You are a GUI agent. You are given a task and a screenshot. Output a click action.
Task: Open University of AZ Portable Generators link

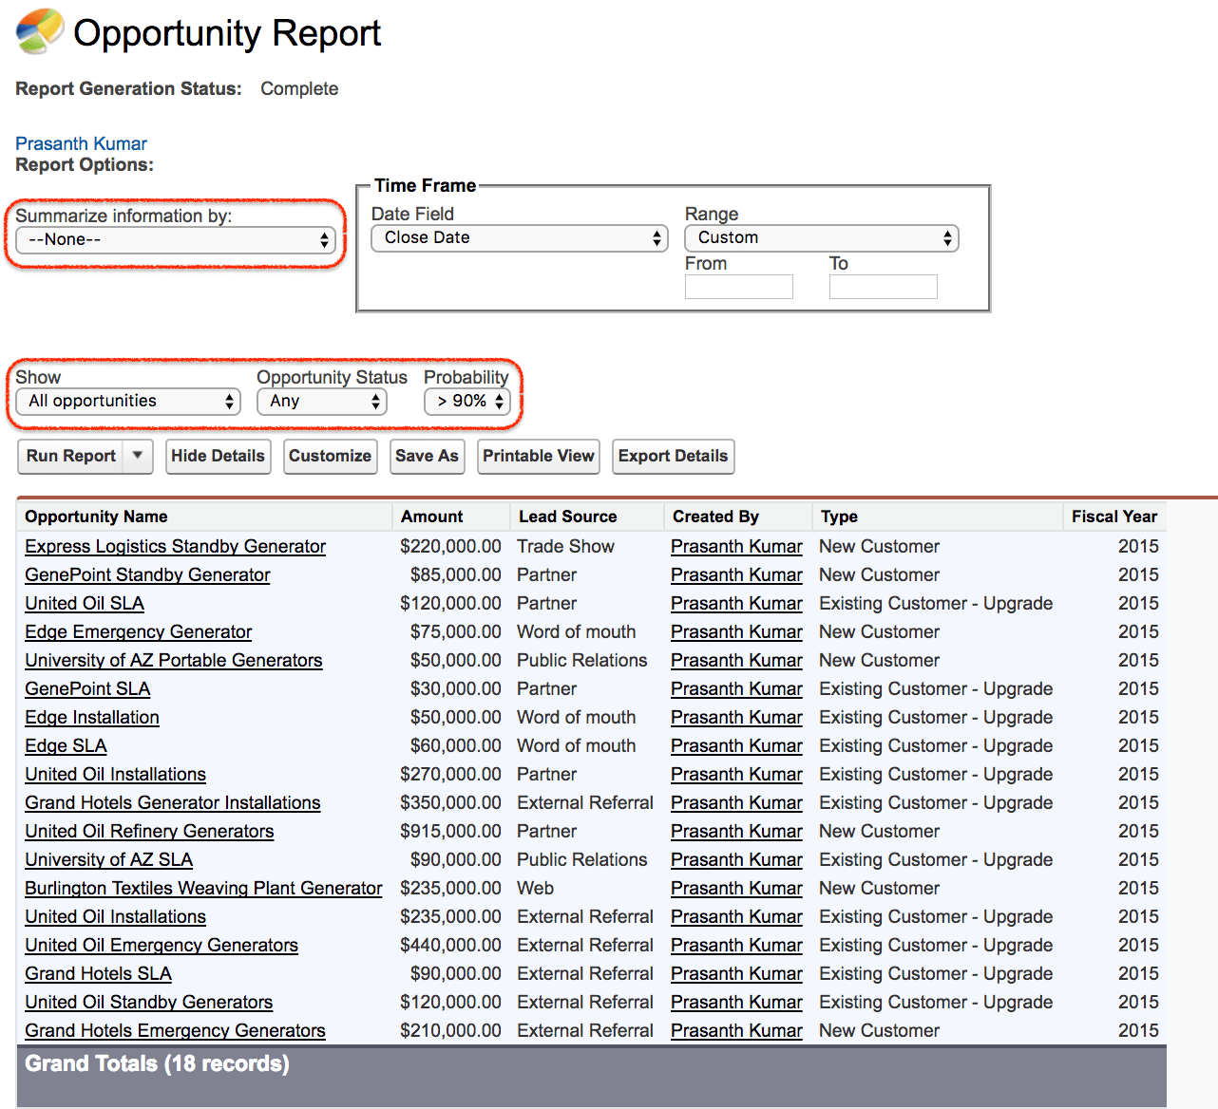(x=173, y=660)
